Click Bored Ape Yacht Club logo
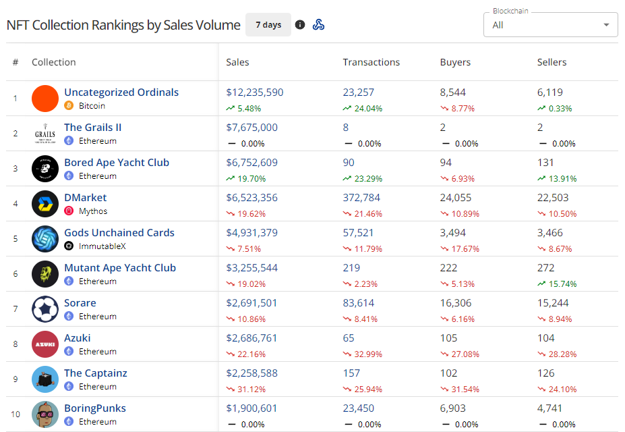The height and width of the screenshot is (432, 625). [x=45, y=169]
